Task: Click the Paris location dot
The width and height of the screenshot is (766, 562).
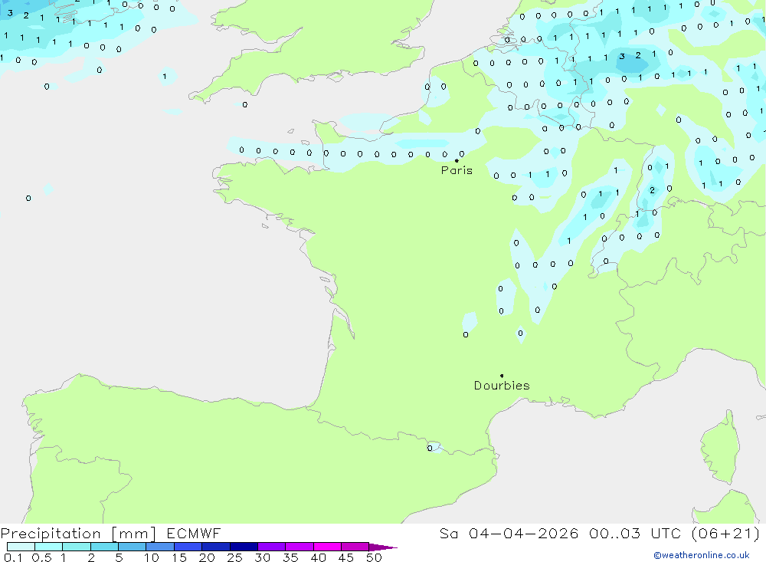Action: pos(457,160)
